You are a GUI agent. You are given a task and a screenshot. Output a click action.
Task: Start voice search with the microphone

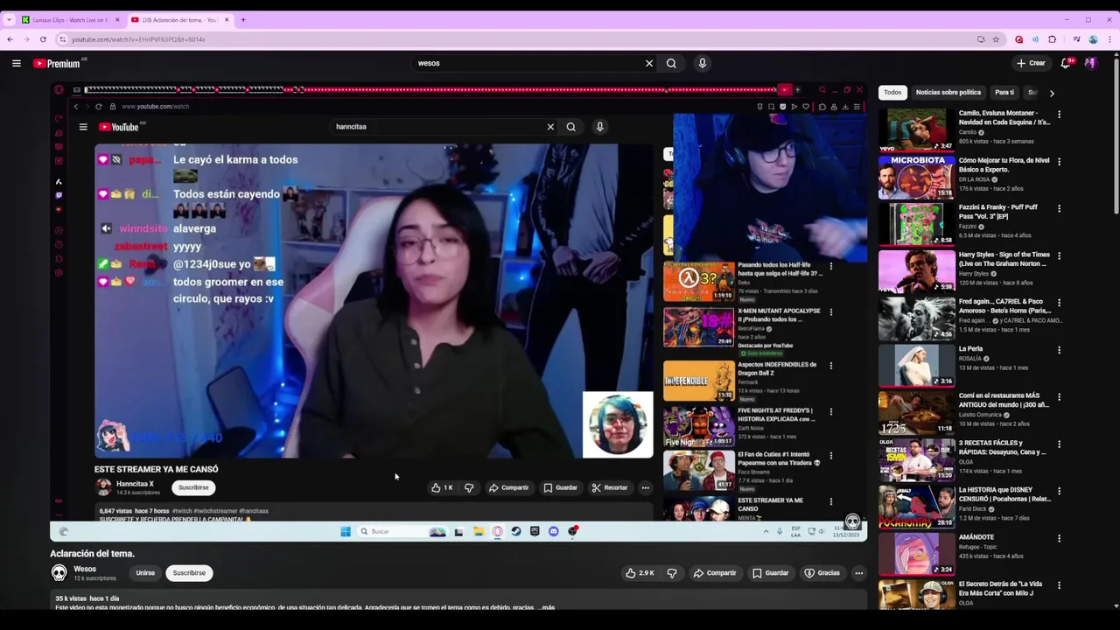702,63
